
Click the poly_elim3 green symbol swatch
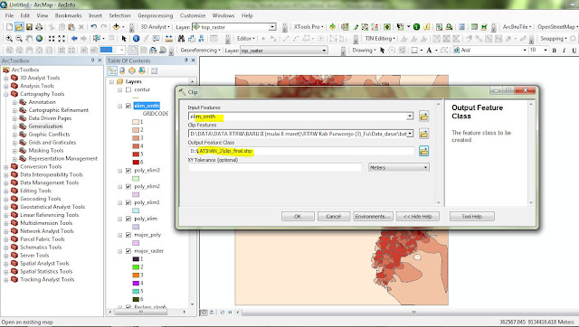(x=136, y=179)
